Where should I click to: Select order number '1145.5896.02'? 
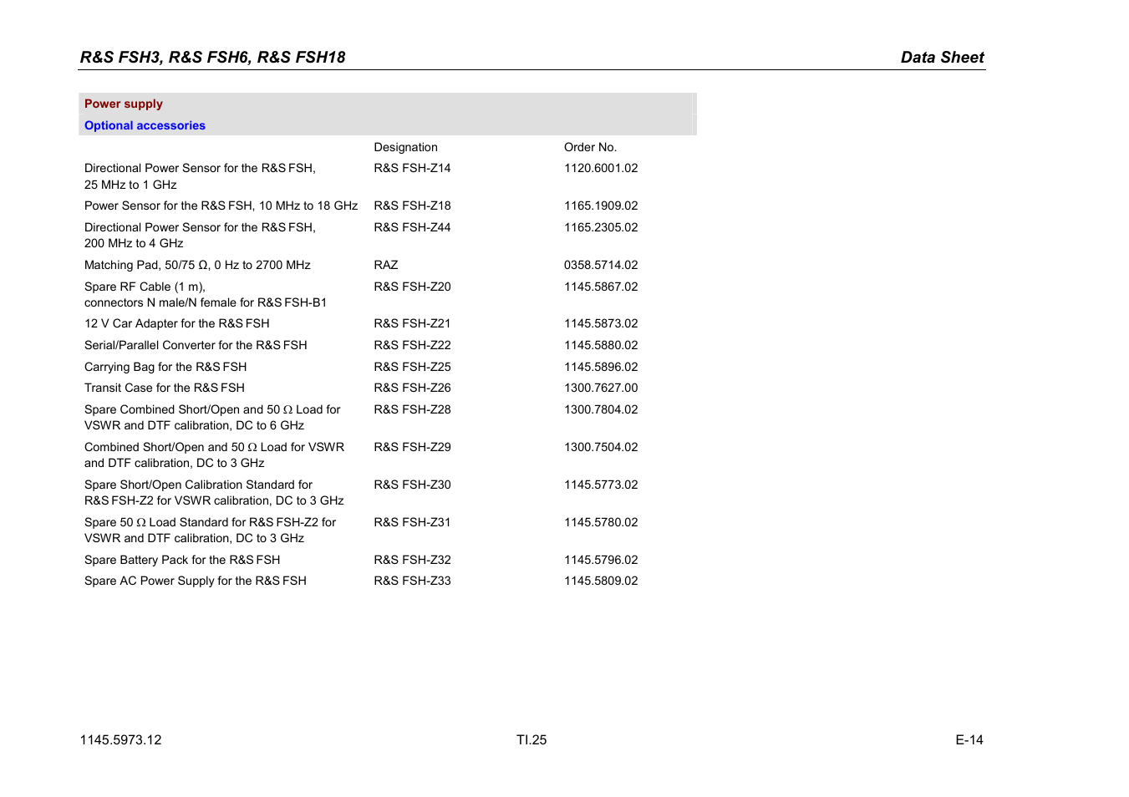tap(601, 367)
